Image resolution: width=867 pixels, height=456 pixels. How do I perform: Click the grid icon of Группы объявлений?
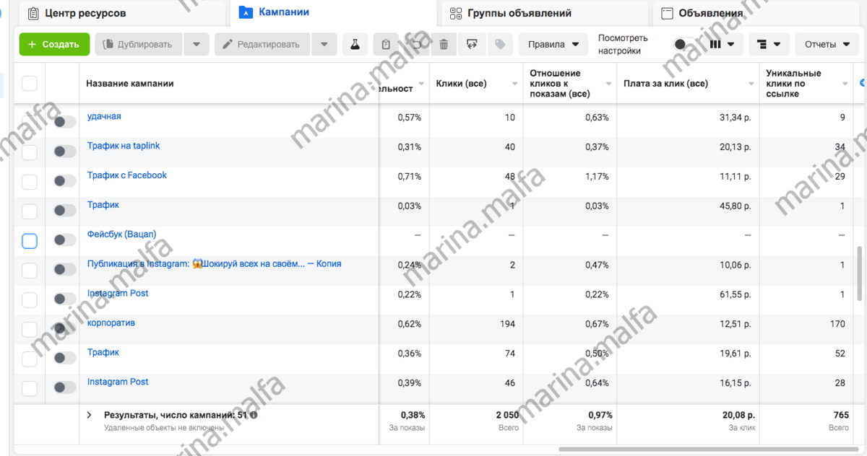[456, 13]
